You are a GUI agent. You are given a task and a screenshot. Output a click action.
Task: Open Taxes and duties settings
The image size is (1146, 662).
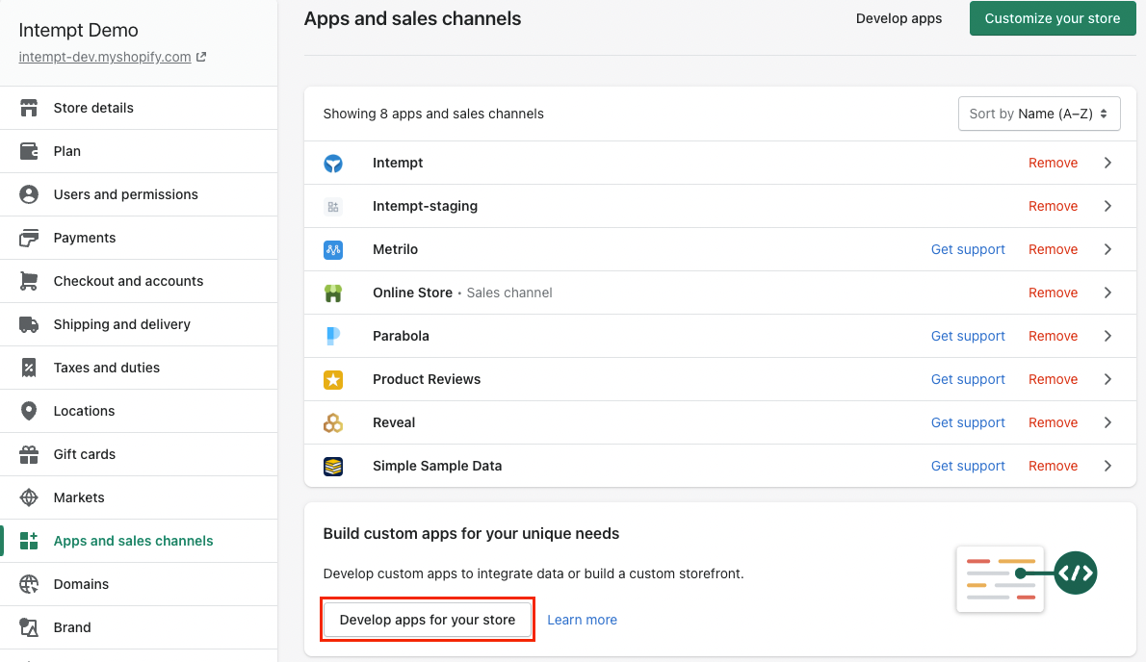[139, 368]
